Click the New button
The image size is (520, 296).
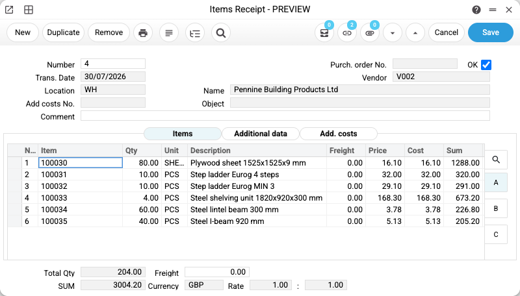23,32
